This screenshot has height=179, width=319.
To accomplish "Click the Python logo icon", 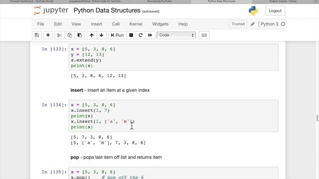I will coord(253,10).
